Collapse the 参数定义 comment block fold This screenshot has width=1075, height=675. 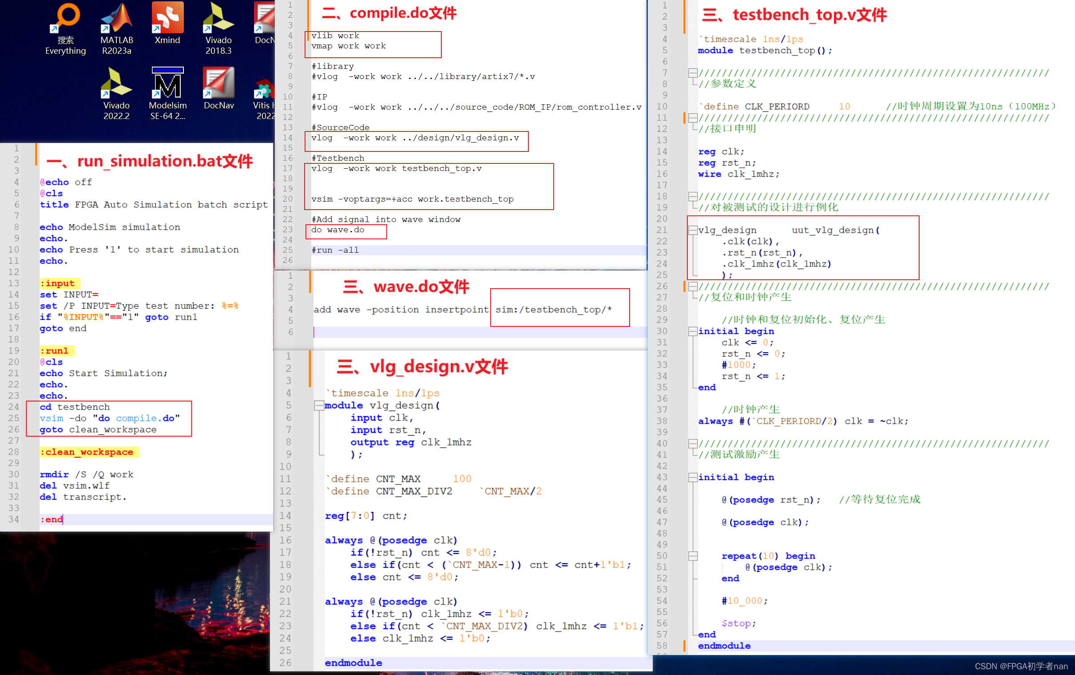coord(693,73)
